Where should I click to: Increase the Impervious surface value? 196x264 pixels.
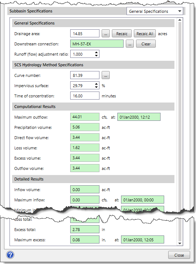pos(96,84)
